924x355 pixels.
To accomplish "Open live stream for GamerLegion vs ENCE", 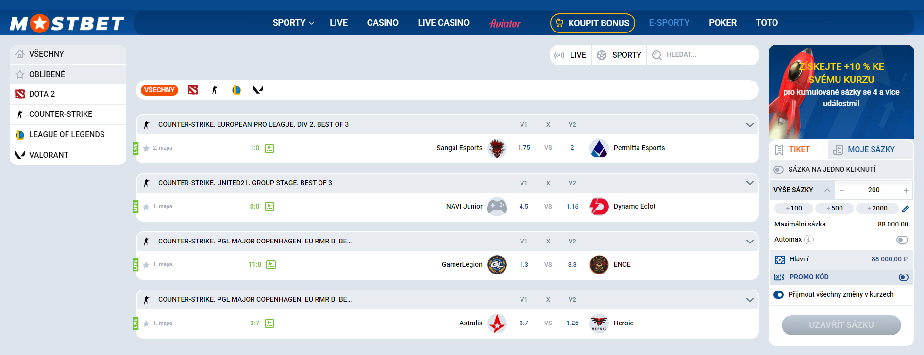I will (x=271, y=265).
